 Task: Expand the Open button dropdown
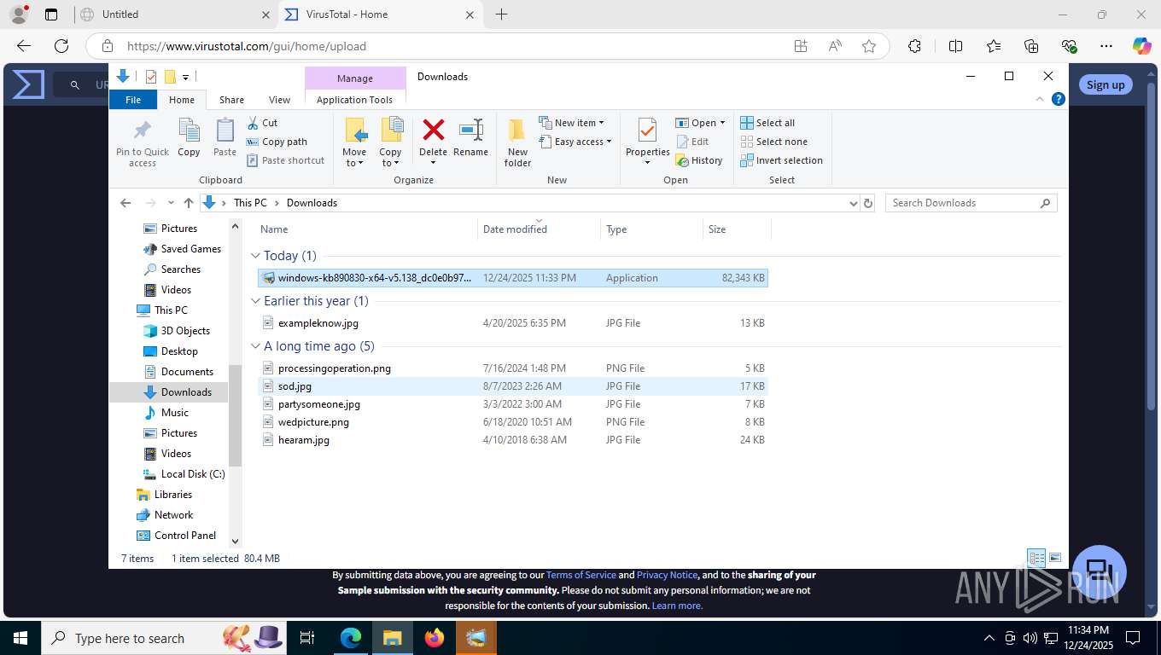(722, 123)
